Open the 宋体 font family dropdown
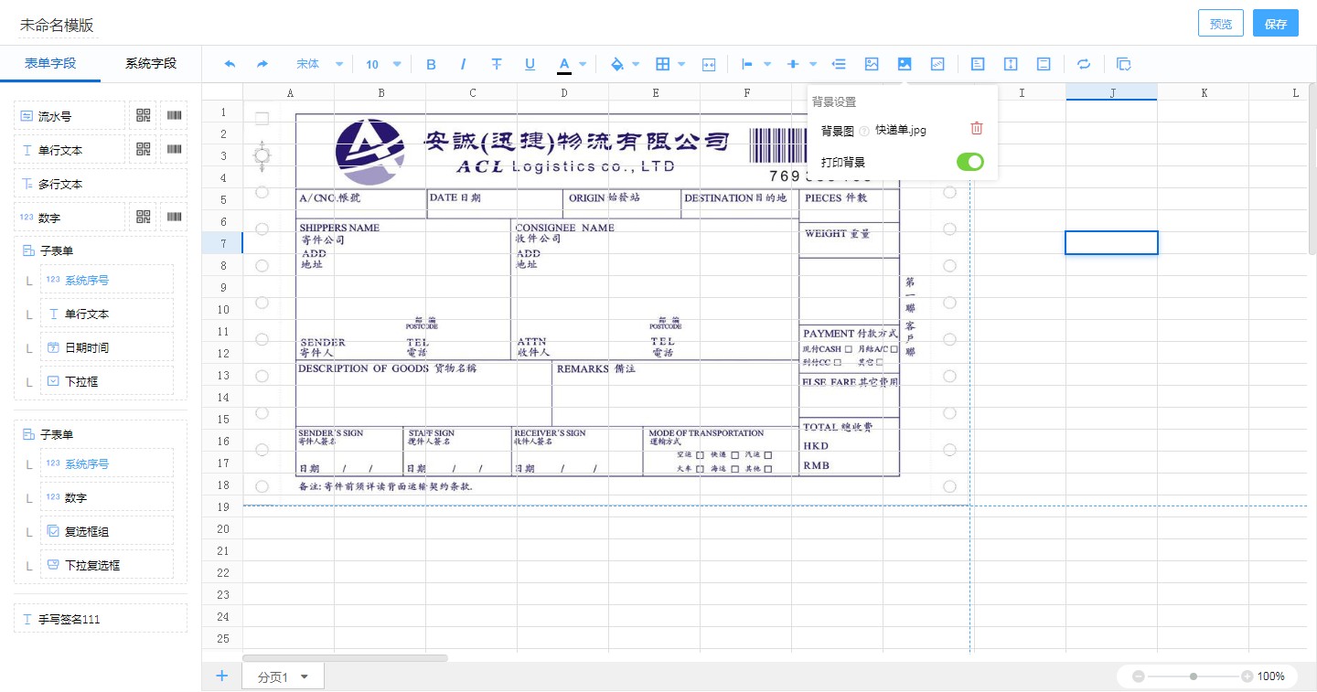The image size is (1317, 692). (318, 64)
